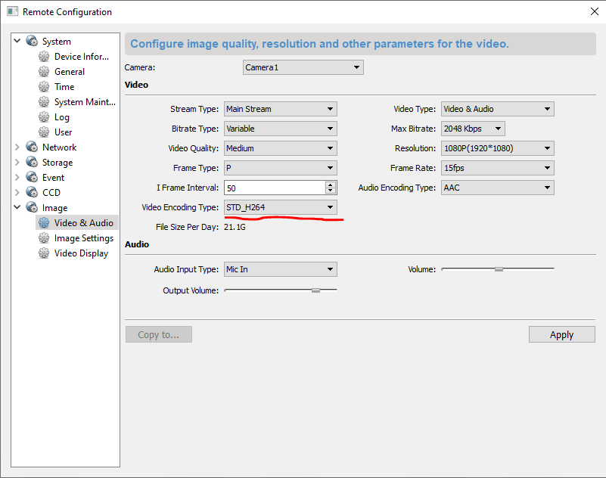Click the Copy to... button
The image size is (606, 478).
[158, 334]
